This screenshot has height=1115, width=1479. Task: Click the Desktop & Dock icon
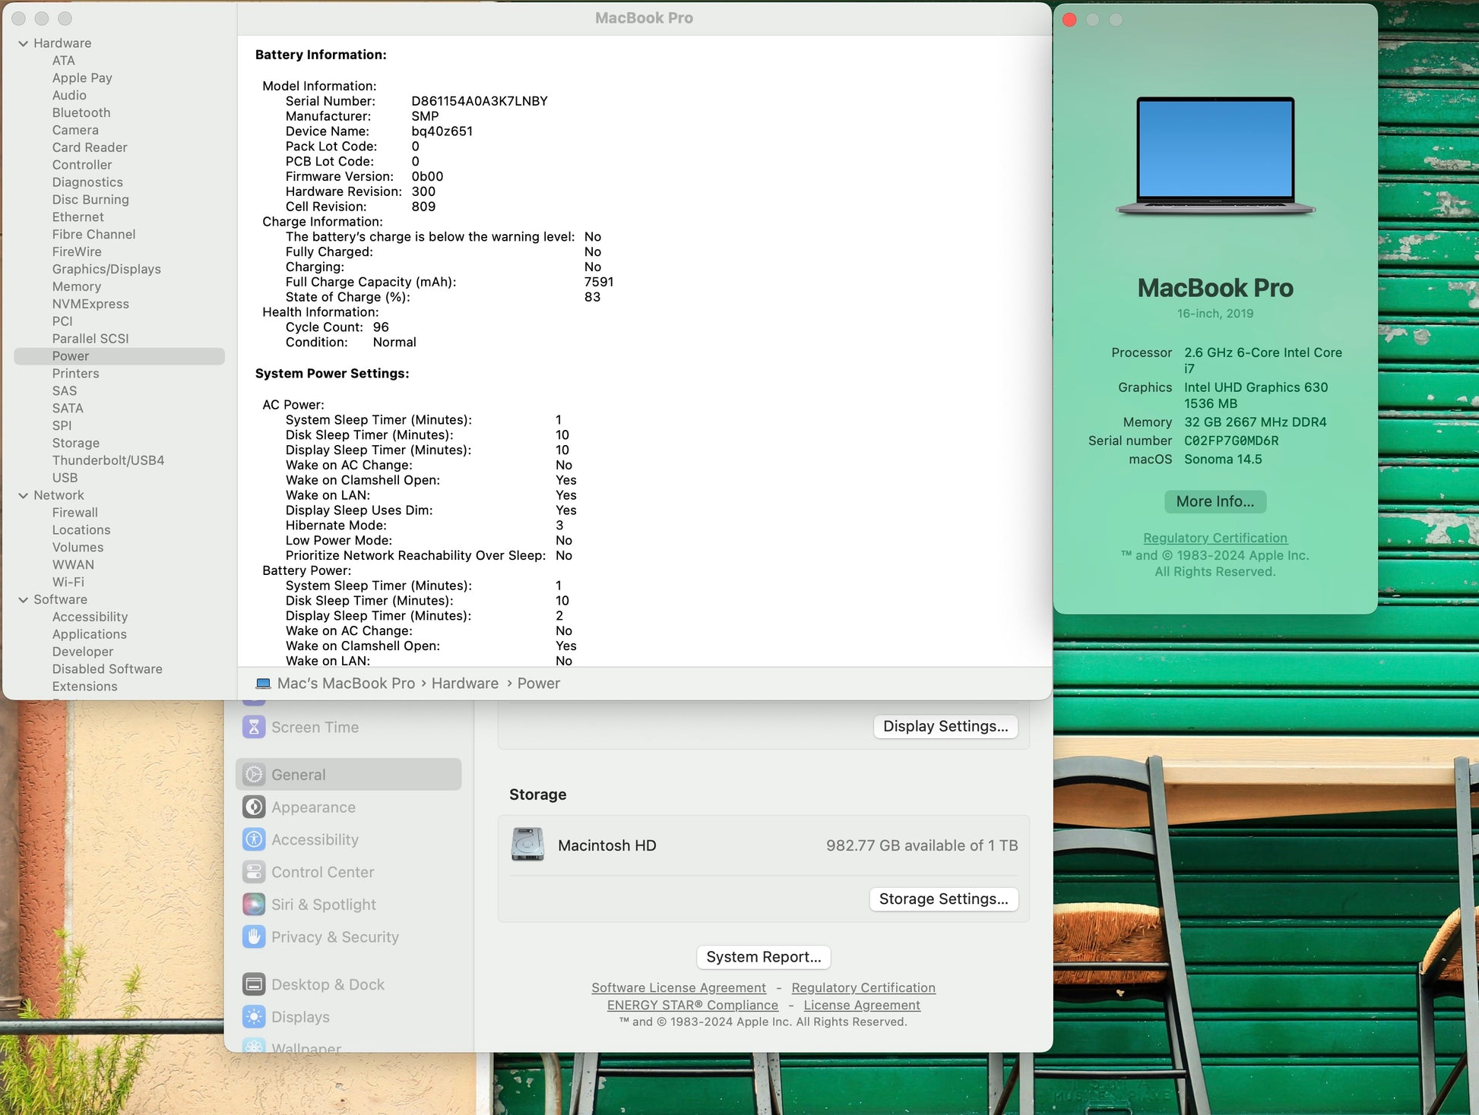(x=254, y=984)
